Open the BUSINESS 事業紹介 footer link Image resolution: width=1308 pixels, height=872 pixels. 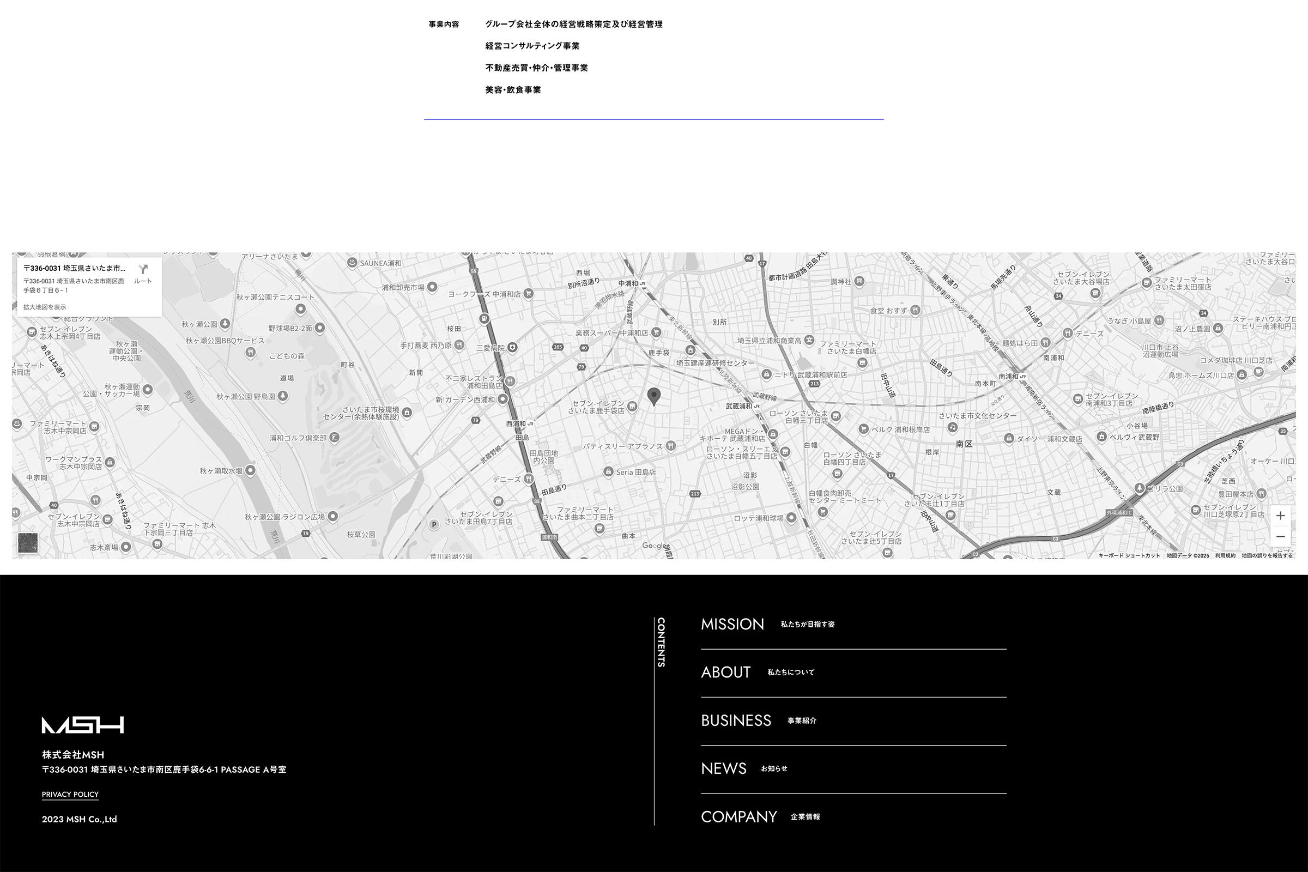tap(736, 720)
